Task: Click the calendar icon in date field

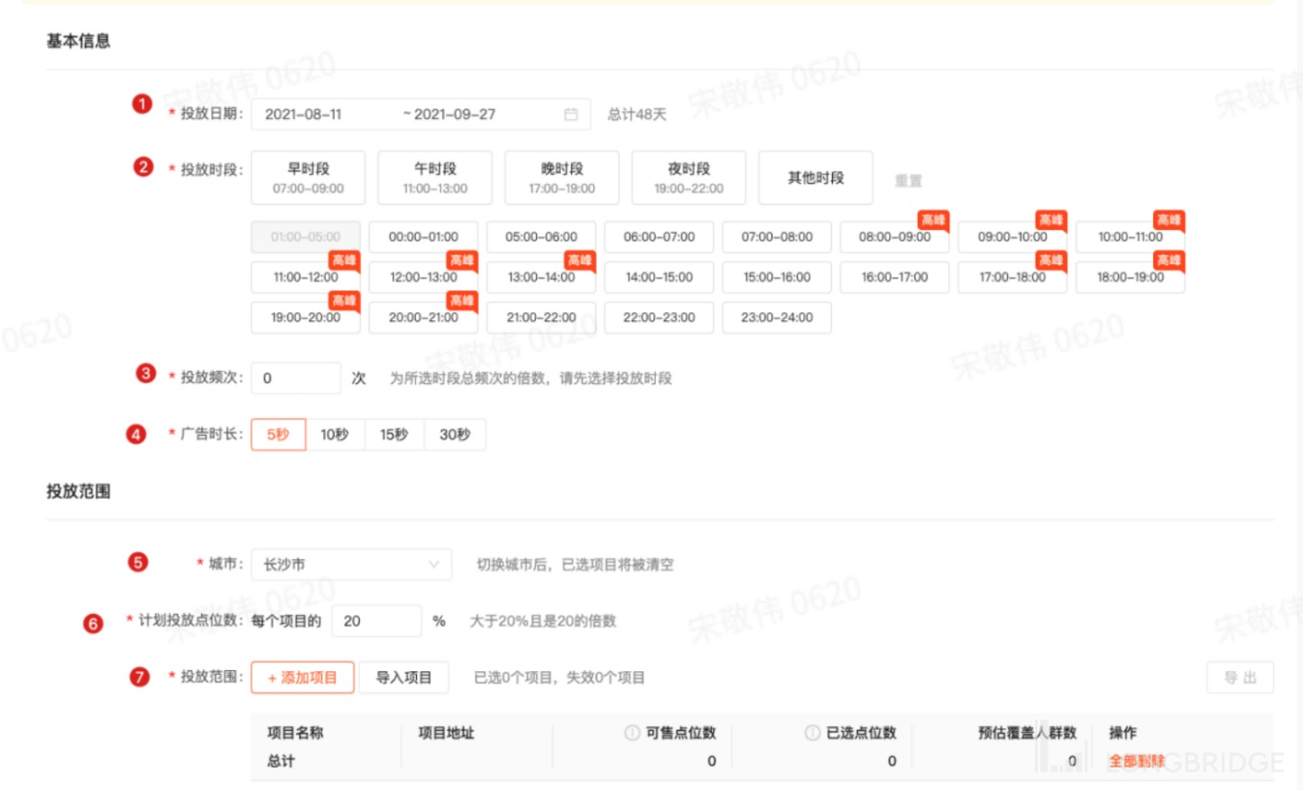Action: point(570,115)
